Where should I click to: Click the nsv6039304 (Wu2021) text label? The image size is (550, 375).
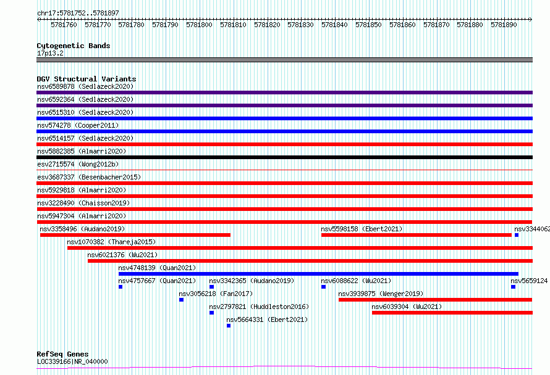pyautogui.click(x=407, y=307)
